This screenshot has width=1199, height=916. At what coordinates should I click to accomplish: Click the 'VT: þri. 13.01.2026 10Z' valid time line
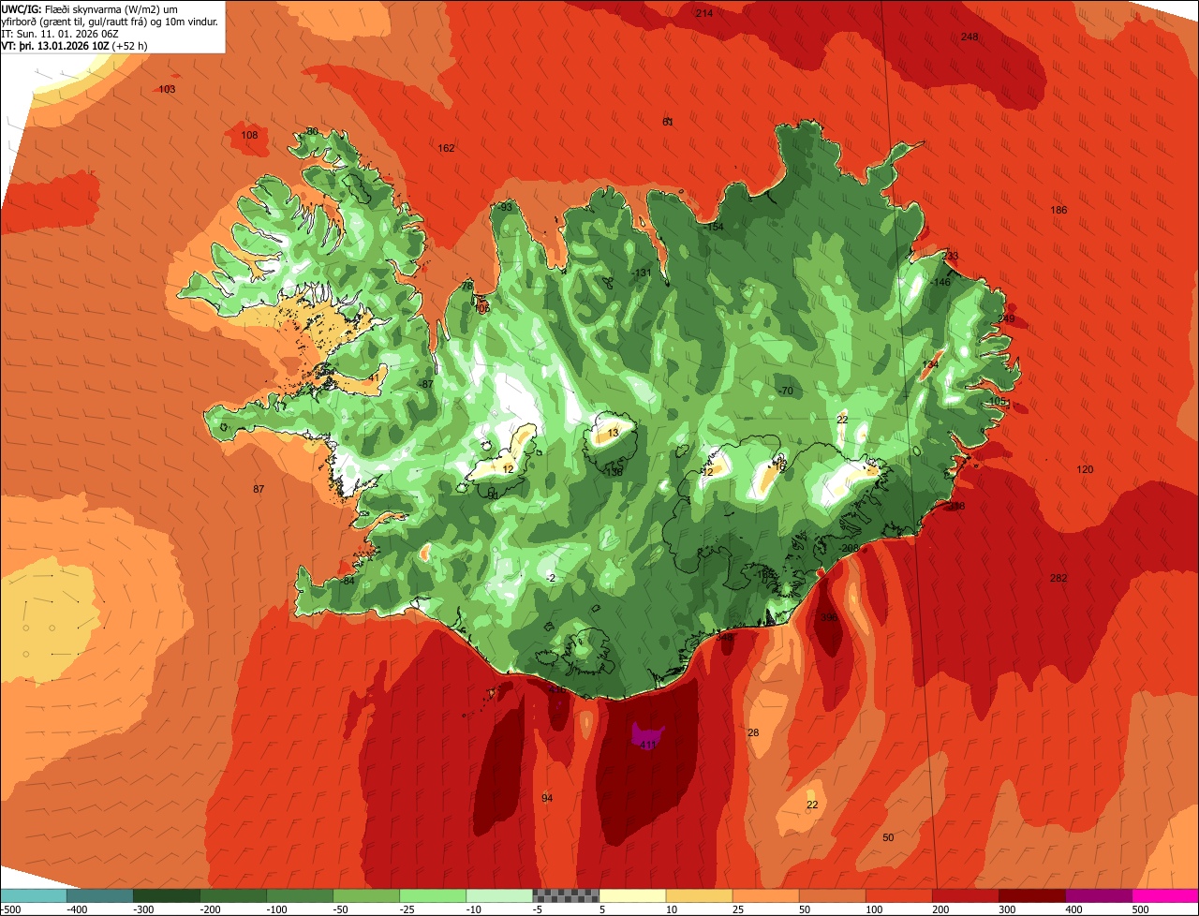click(74, 45)
